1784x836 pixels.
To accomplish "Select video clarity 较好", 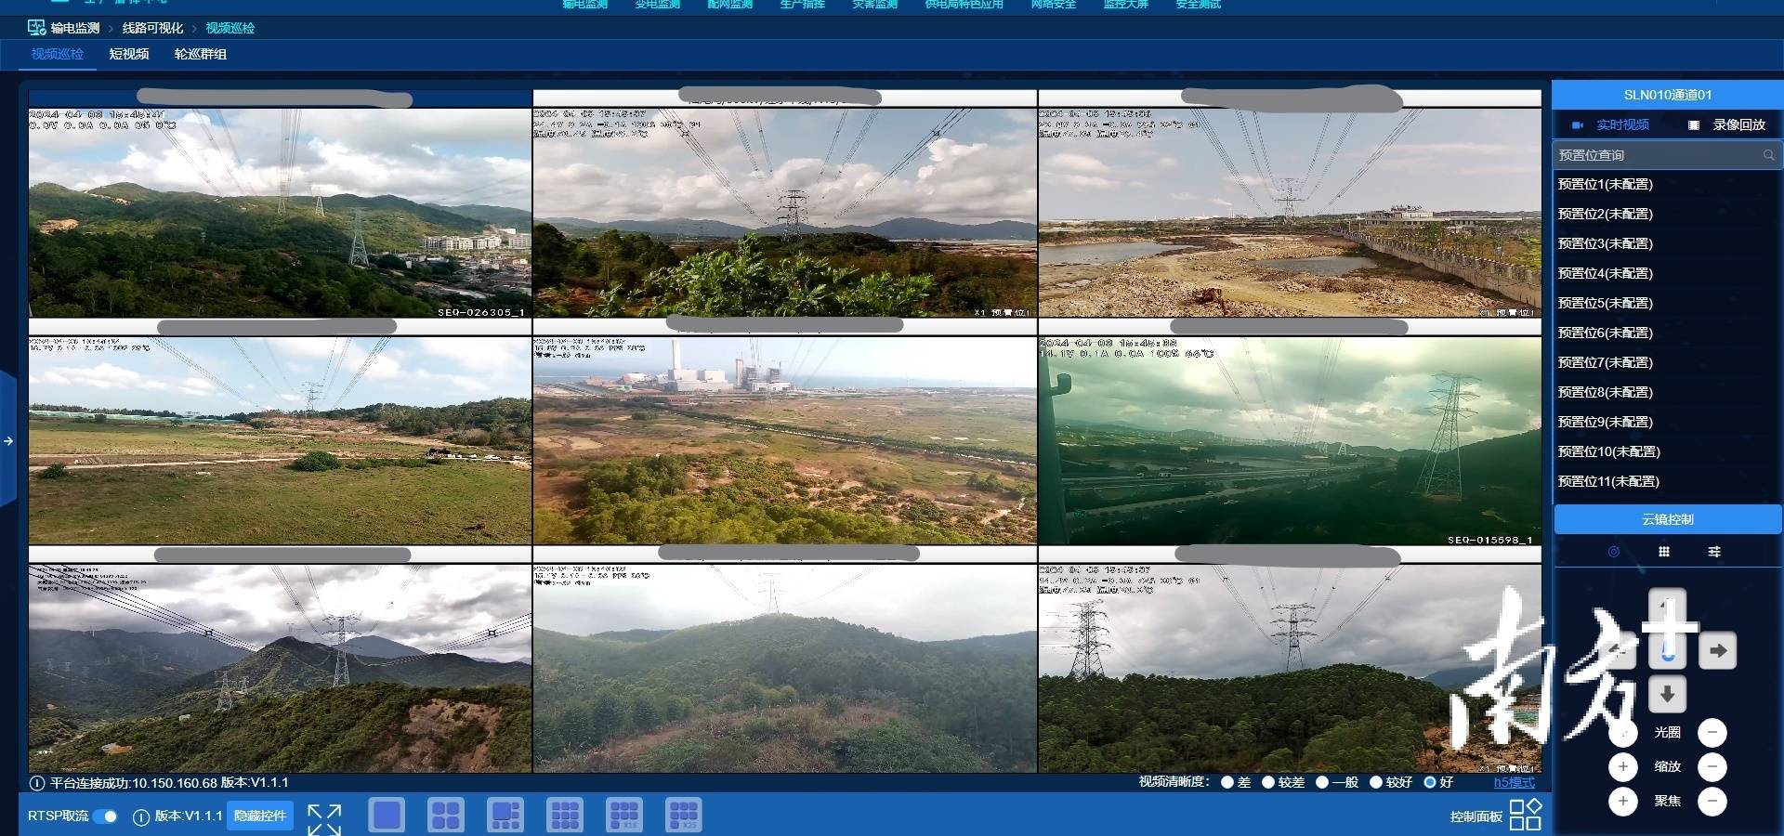I will pyautogui.click(x=1376, y=782).
